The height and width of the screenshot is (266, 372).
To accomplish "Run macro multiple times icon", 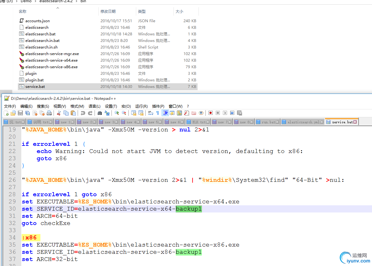I will 232,113.
